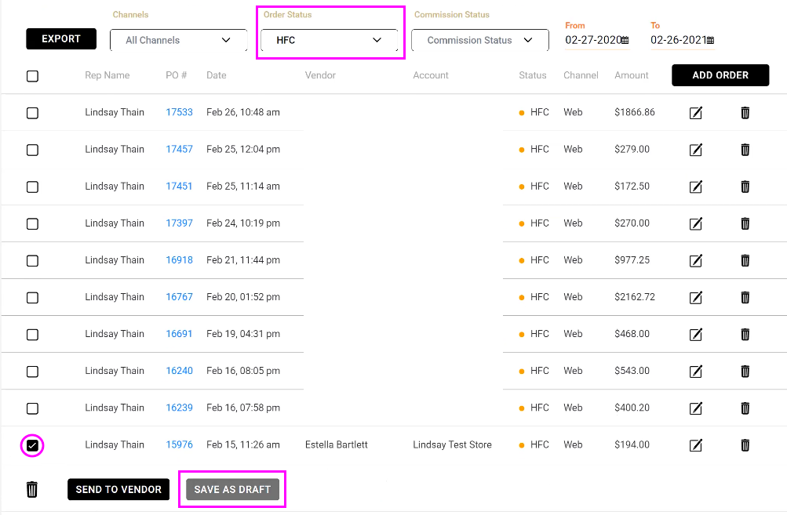The image size is (787, 515).
Task: Open the From date calendar icon
Action: click(625, 40)
